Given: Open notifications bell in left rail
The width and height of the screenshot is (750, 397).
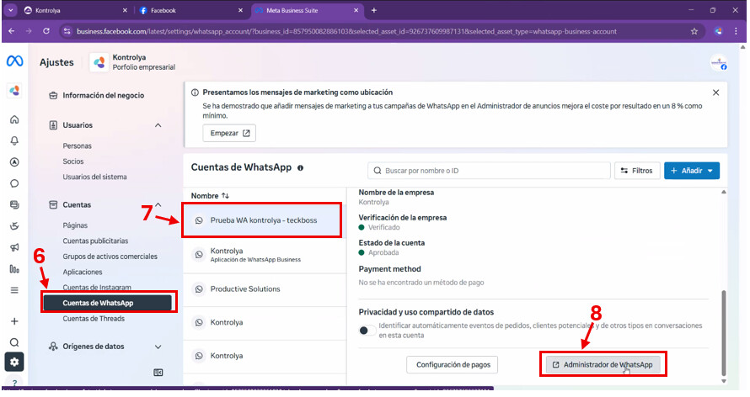Looking at the screenshot, I should click(14, 140).
